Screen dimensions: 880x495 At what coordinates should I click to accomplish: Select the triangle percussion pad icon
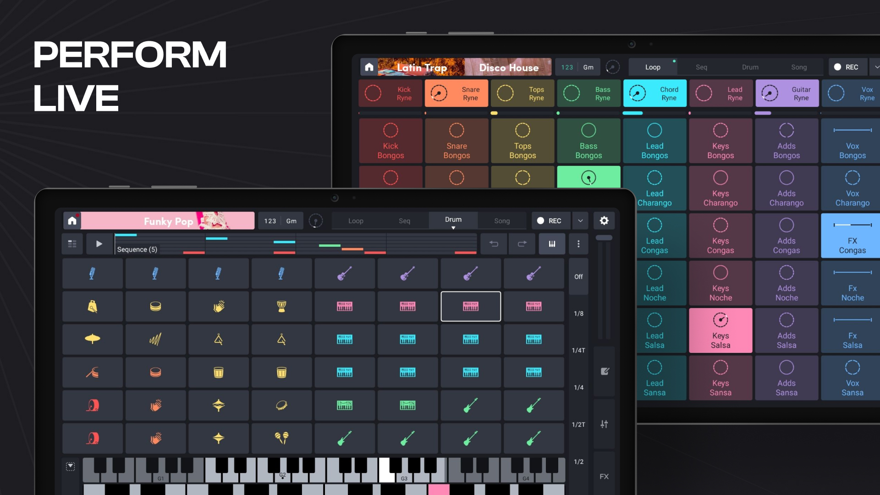(219, 340)
